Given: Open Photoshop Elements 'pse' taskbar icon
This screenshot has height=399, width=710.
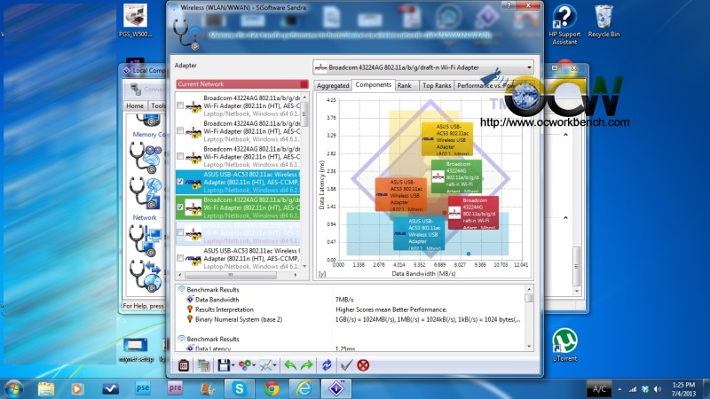Looking at the screenshot, I should tap(143, 388).
